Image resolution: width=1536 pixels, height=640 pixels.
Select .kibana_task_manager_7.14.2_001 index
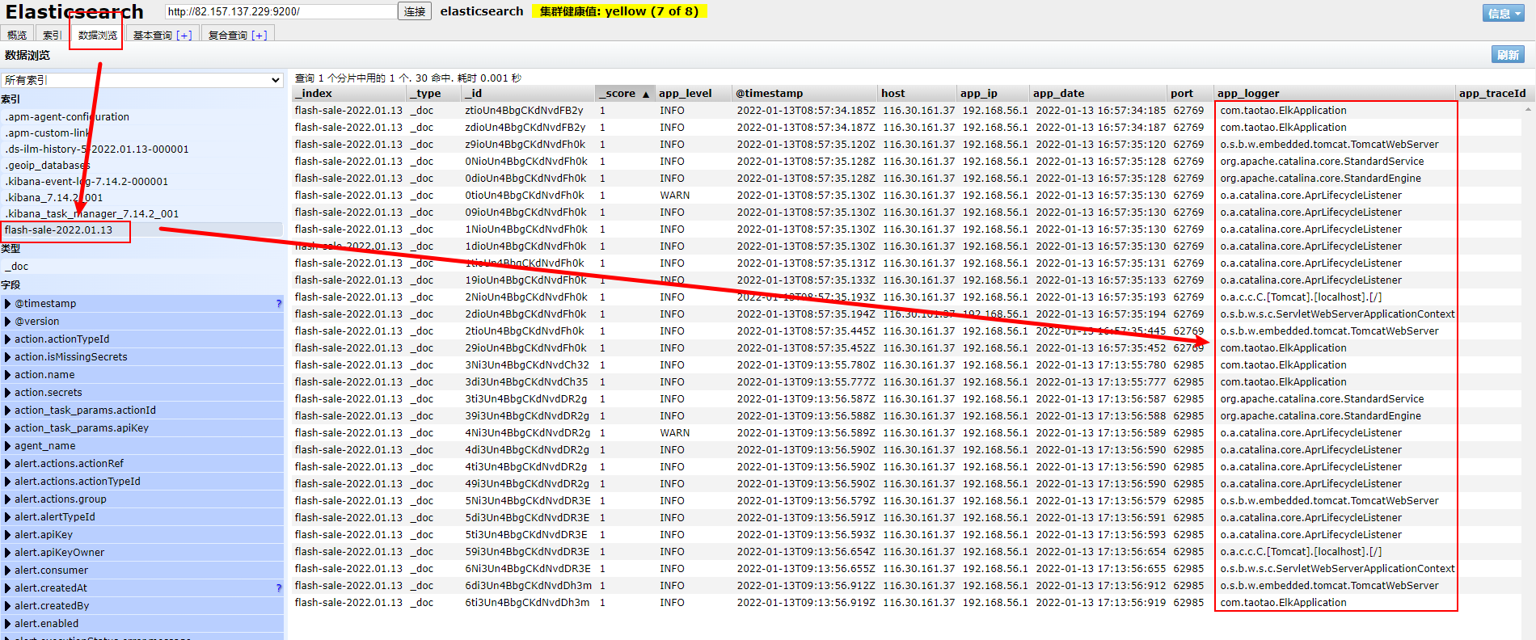click(x=141, y=213)
